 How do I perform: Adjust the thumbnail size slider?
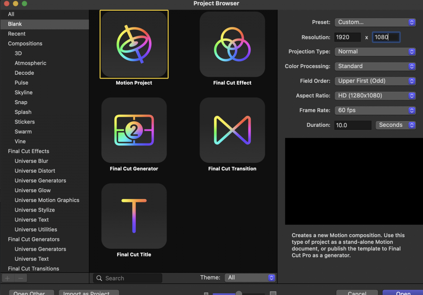[x=238, y=293]
